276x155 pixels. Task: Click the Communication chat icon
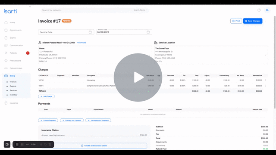6,45
